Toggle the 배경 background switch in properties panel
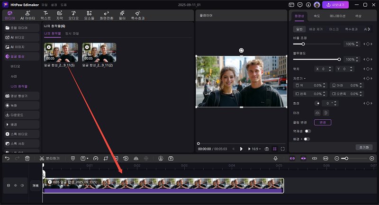This screenshot has height=205, width=379. (307, 139)
